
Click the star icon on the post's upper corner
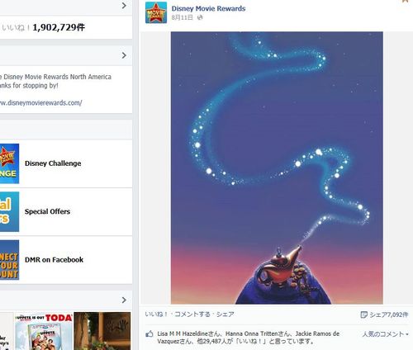(406, 1)
